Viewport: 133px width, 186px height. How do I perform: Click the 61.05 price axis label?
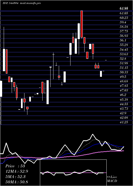[124, 13]
